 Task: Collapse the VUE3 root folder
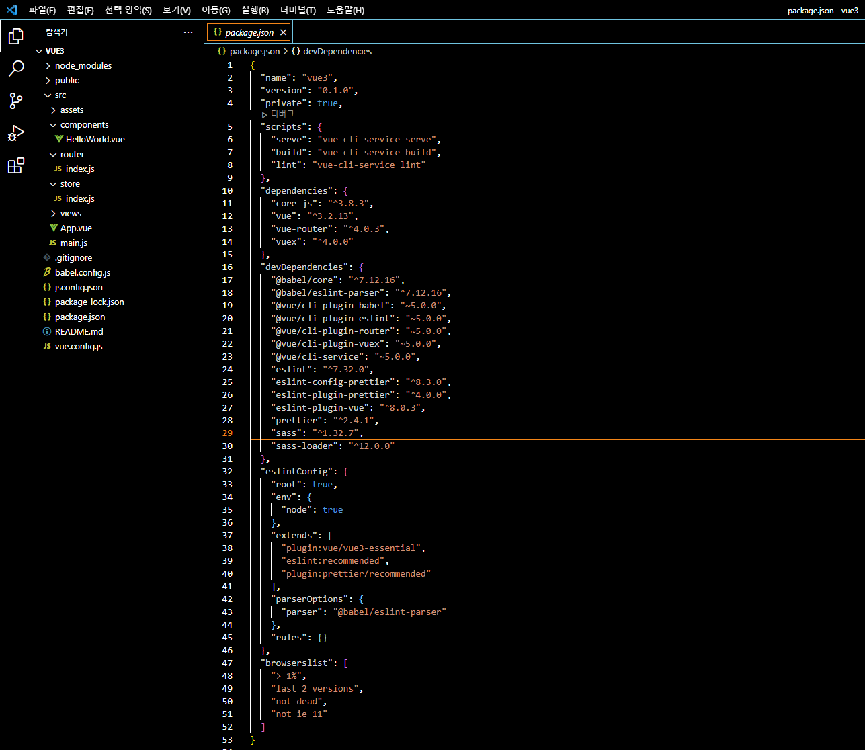(39, 50)
